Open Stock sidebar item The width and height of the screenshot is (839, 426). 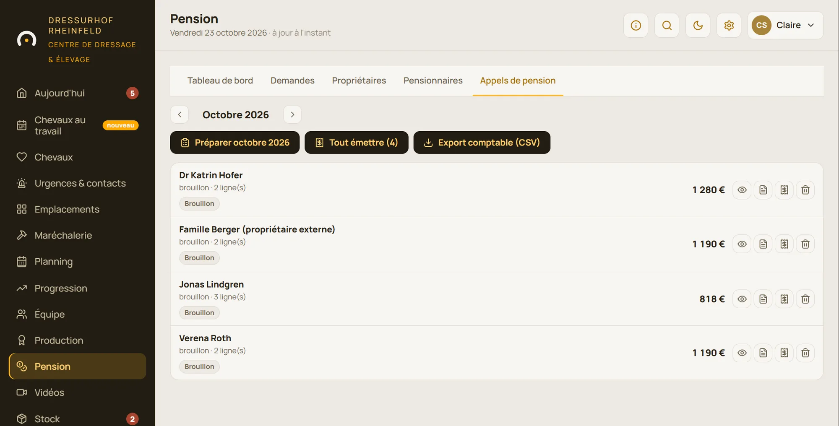click(78, 419)
